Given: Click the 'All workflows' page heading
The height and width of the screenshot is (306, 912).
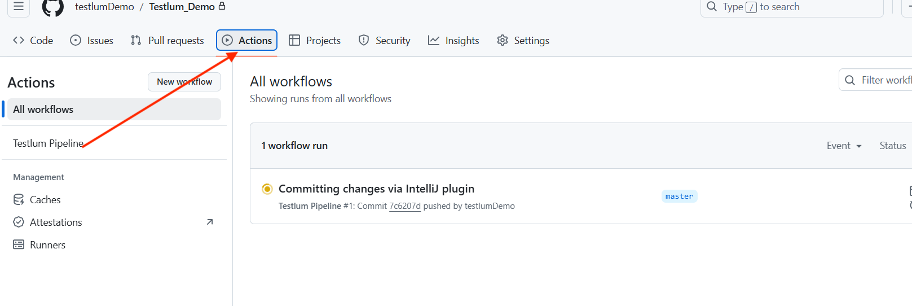Looking at the screenshot, I should pyautogui.click(x=291, y=81).
